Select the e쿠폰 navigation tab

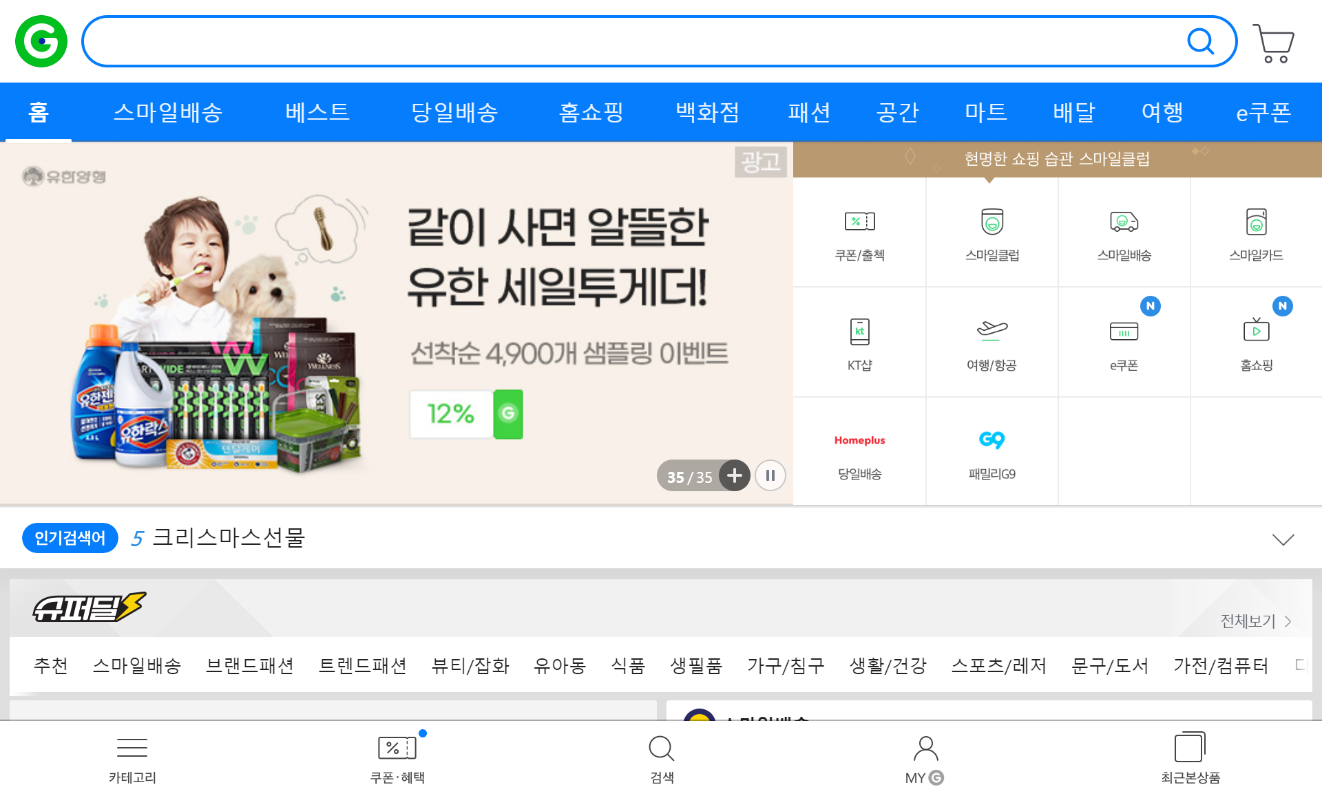pyautogui.click(x=1263, y=112)
